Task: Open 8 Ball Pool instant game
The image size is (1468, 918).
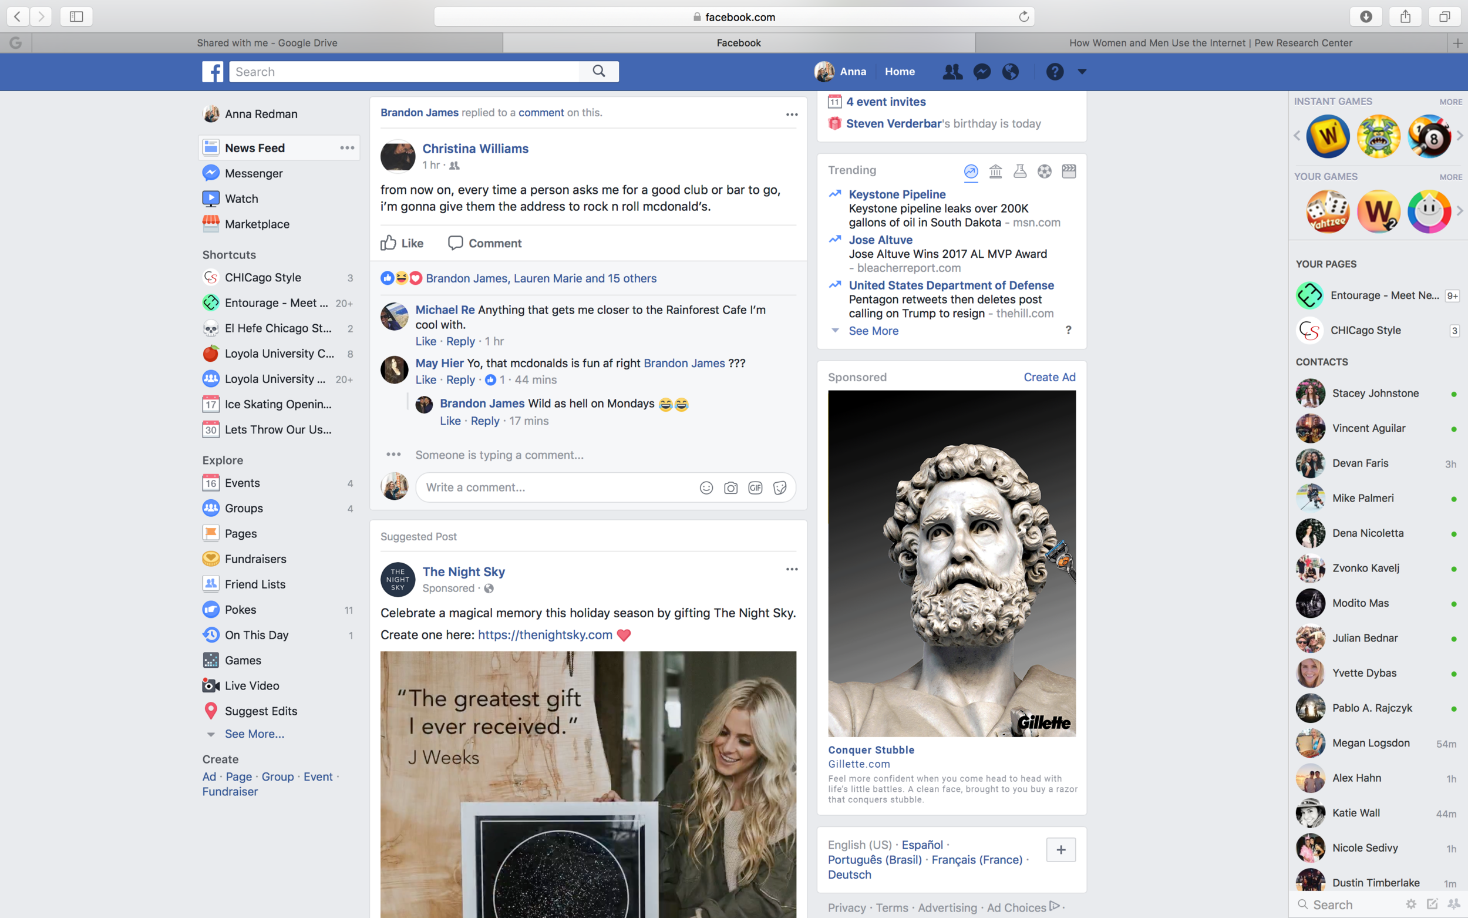Action: [x=1429, y=137]
